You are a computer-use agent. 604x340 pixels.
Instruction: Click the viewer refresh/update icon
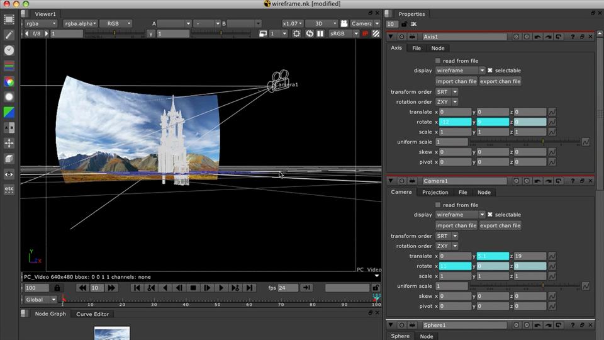point(310,33)
